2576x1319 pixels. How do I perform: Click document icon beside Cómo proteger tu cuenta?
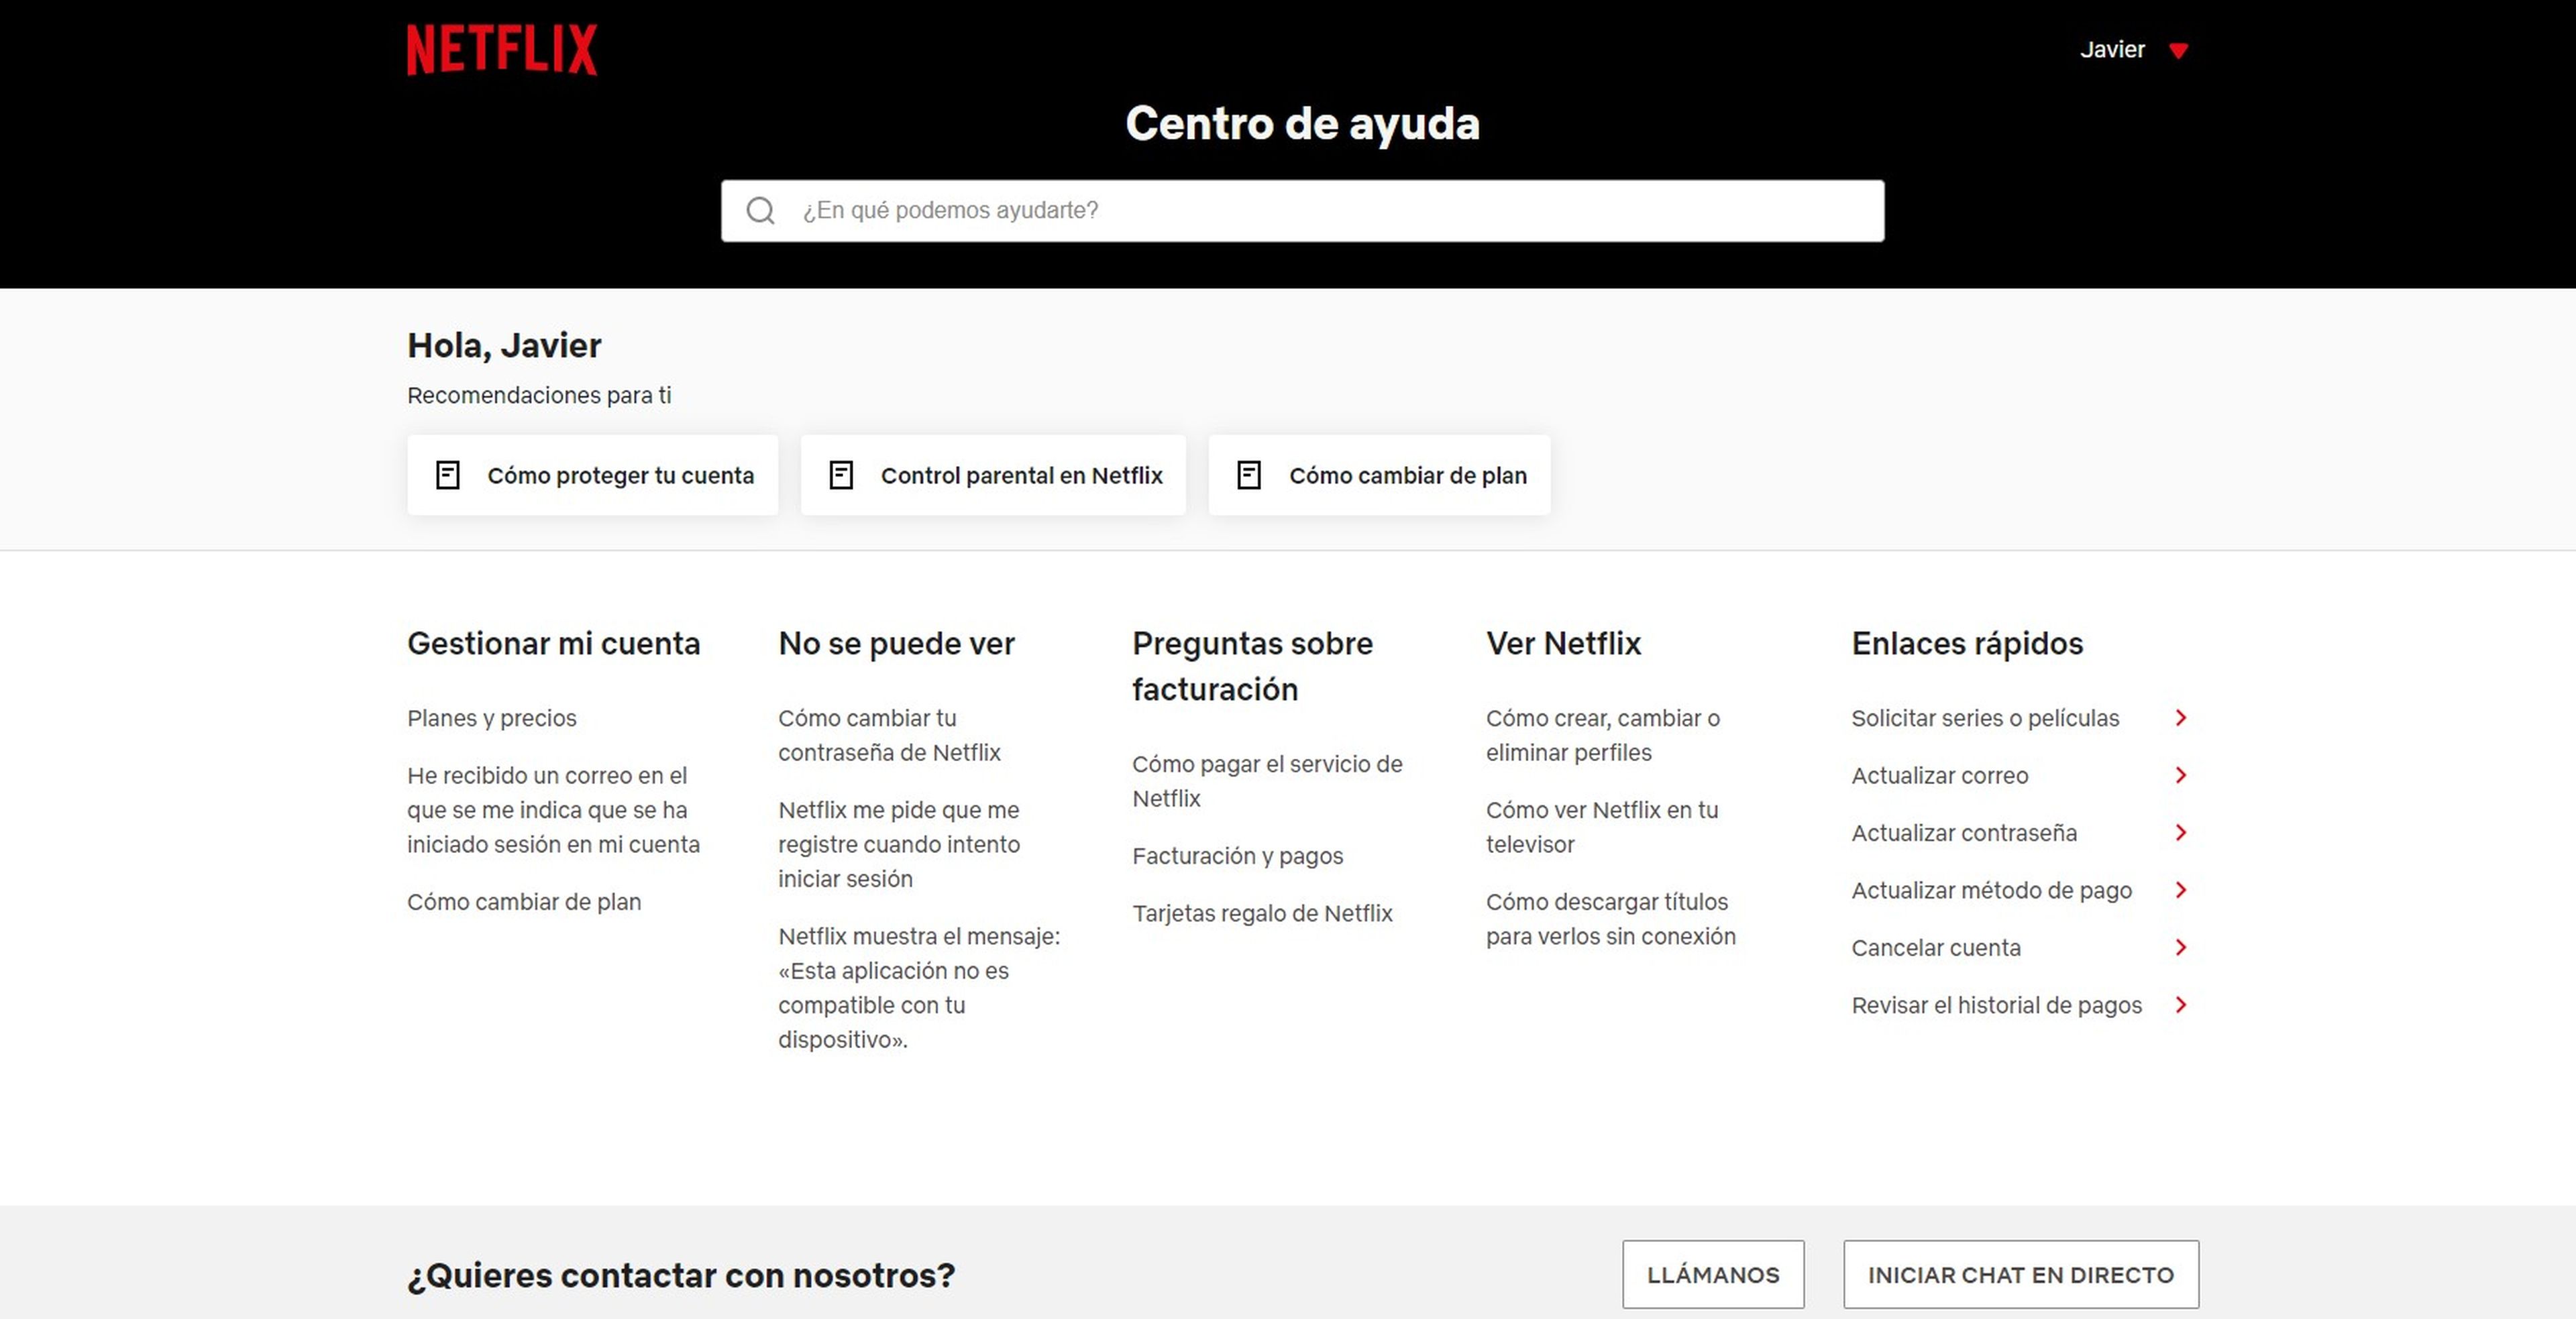click(x=448, y=475)
